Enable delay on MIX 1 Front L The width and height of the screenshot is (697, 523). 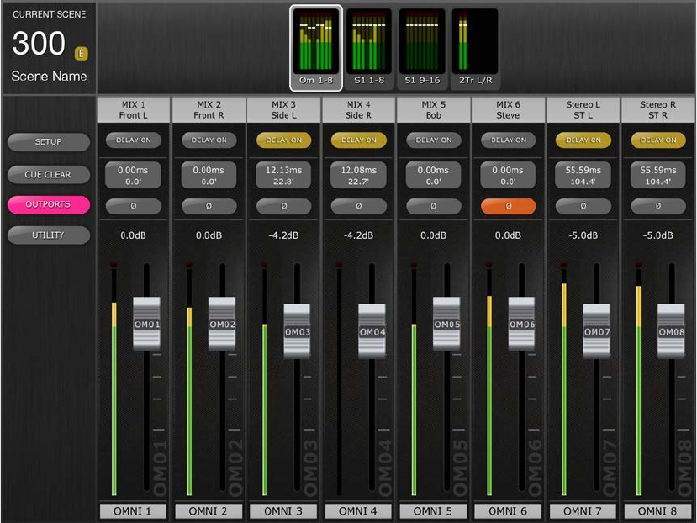[x=133, y=140]
